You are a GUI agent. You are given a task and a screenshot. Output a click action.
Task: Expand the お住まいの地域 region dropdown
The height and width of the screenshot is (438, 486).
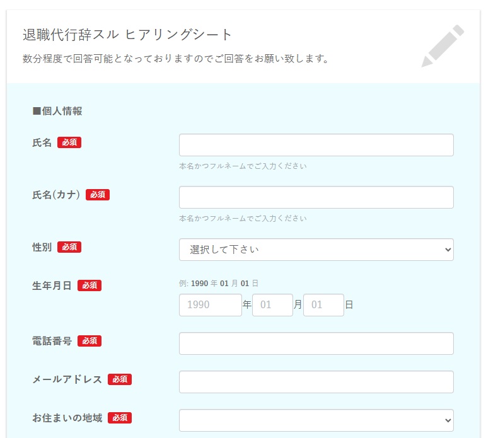pyautogui.click(x=316, y=420)
